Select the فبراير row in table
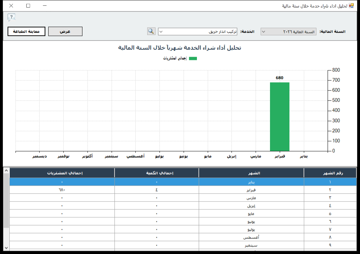This screenshot has width=360, height=254. (x=183, y=190)
